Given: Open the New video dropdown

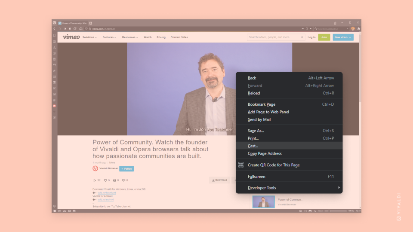Looking at the screenshot, I should pos(343,37).
